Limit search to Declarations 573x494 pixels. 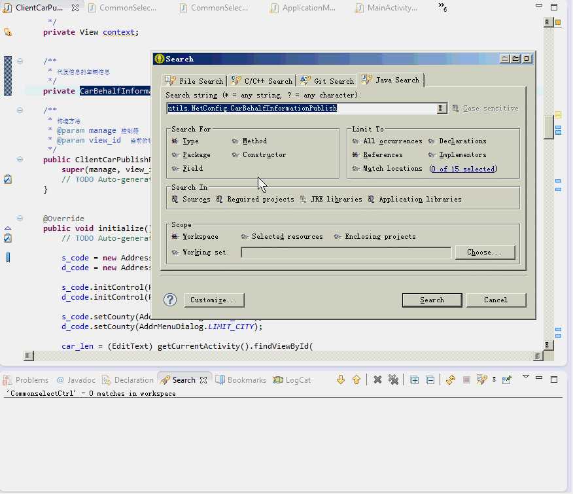pos(457,141)
